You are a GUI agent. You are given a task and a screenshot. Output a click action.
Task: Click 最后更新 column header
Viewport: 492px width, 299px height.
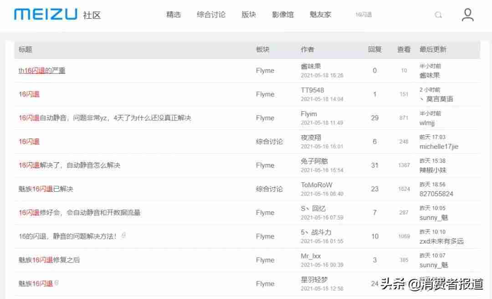pos(433,50)
